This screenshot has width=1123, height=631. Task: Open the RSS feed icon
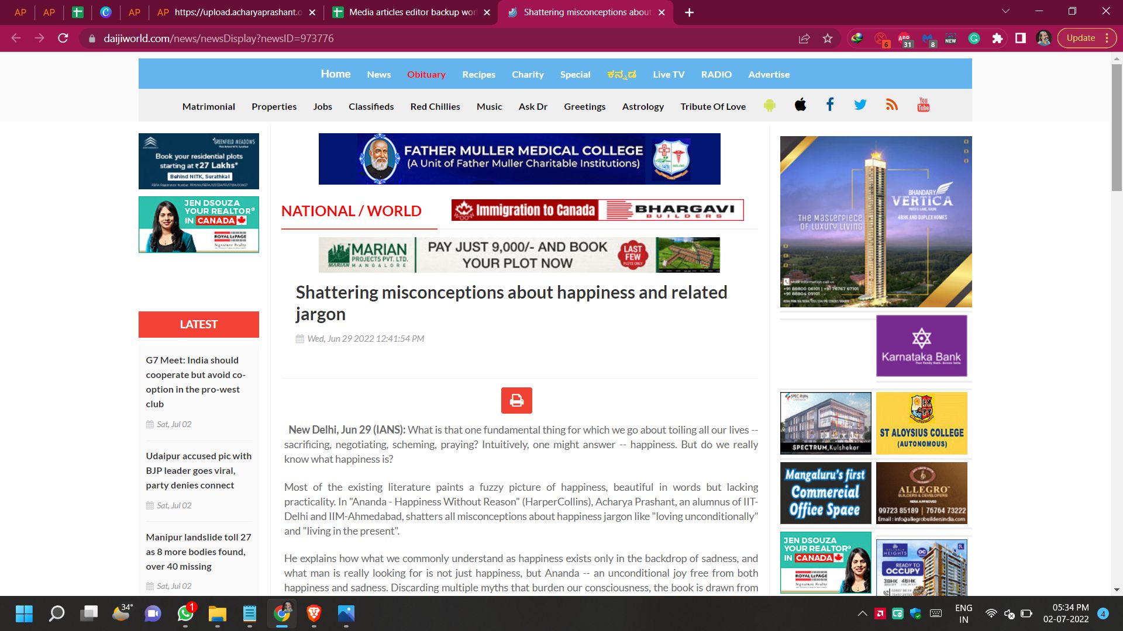coord(891,105)
